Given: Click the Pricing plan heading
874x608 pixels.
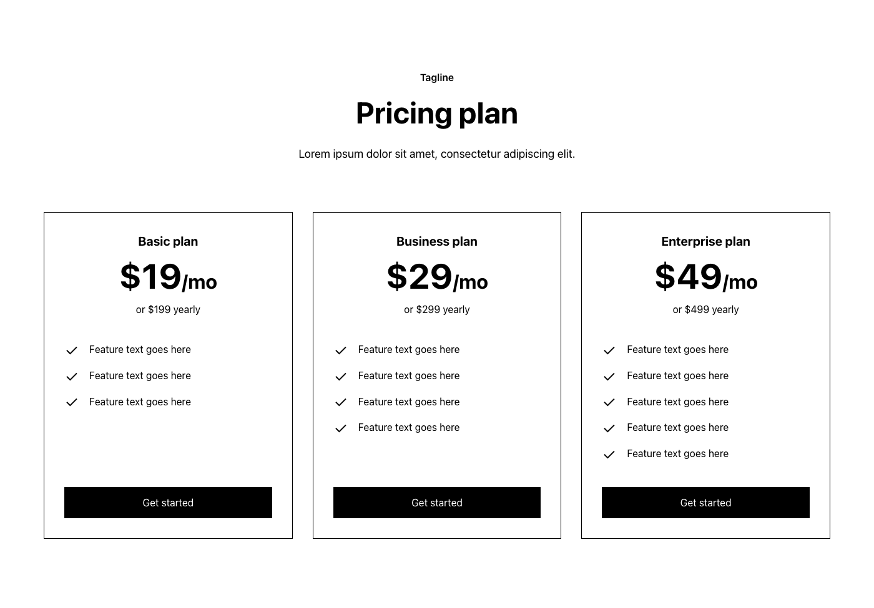Looking at the screenshot, I should click(437, 113).
